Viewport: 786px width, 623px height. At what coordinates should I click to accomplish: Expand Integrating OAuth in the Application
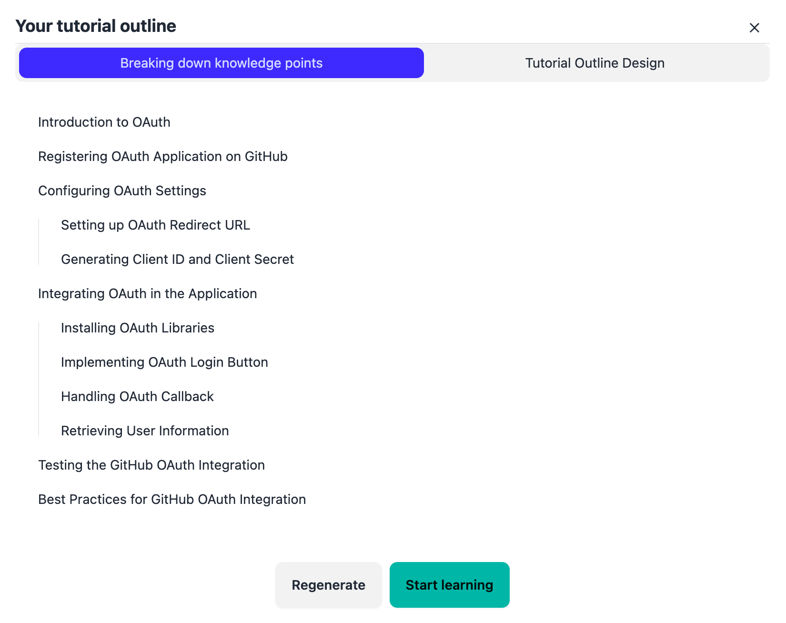click(147, 294)
